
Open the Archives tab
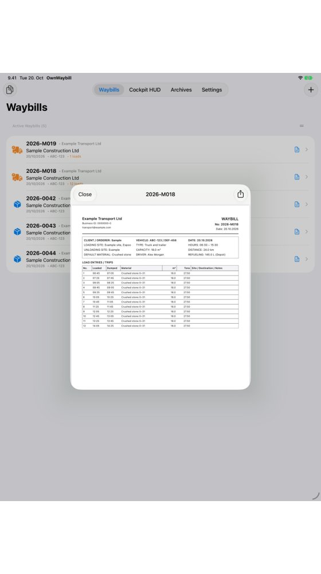[x=181, y=90]
